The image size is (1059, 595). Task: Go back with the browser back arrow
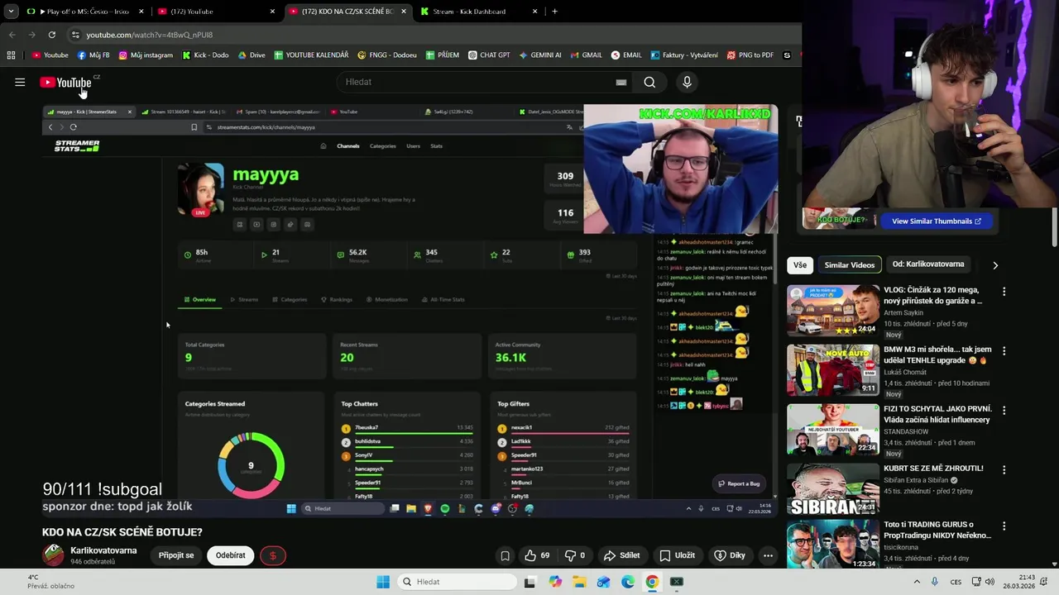[x=12, y=35]
